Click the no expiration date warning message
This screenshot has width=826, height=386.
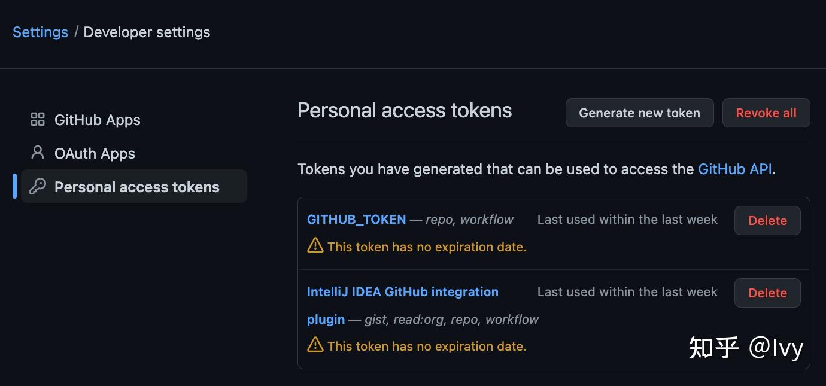coord(426,246)
